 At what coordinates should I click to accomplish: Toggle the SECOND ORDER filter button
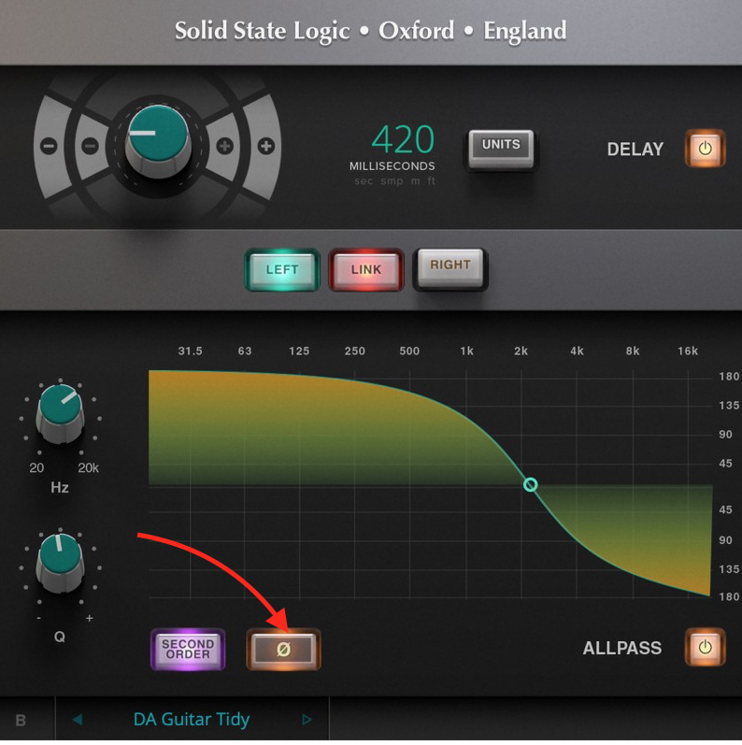click(x=188, y=649)
